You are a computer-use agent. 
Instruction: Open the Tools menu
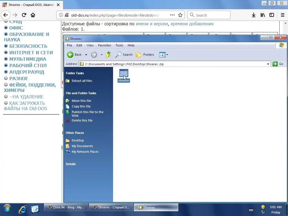click(119, 45)
